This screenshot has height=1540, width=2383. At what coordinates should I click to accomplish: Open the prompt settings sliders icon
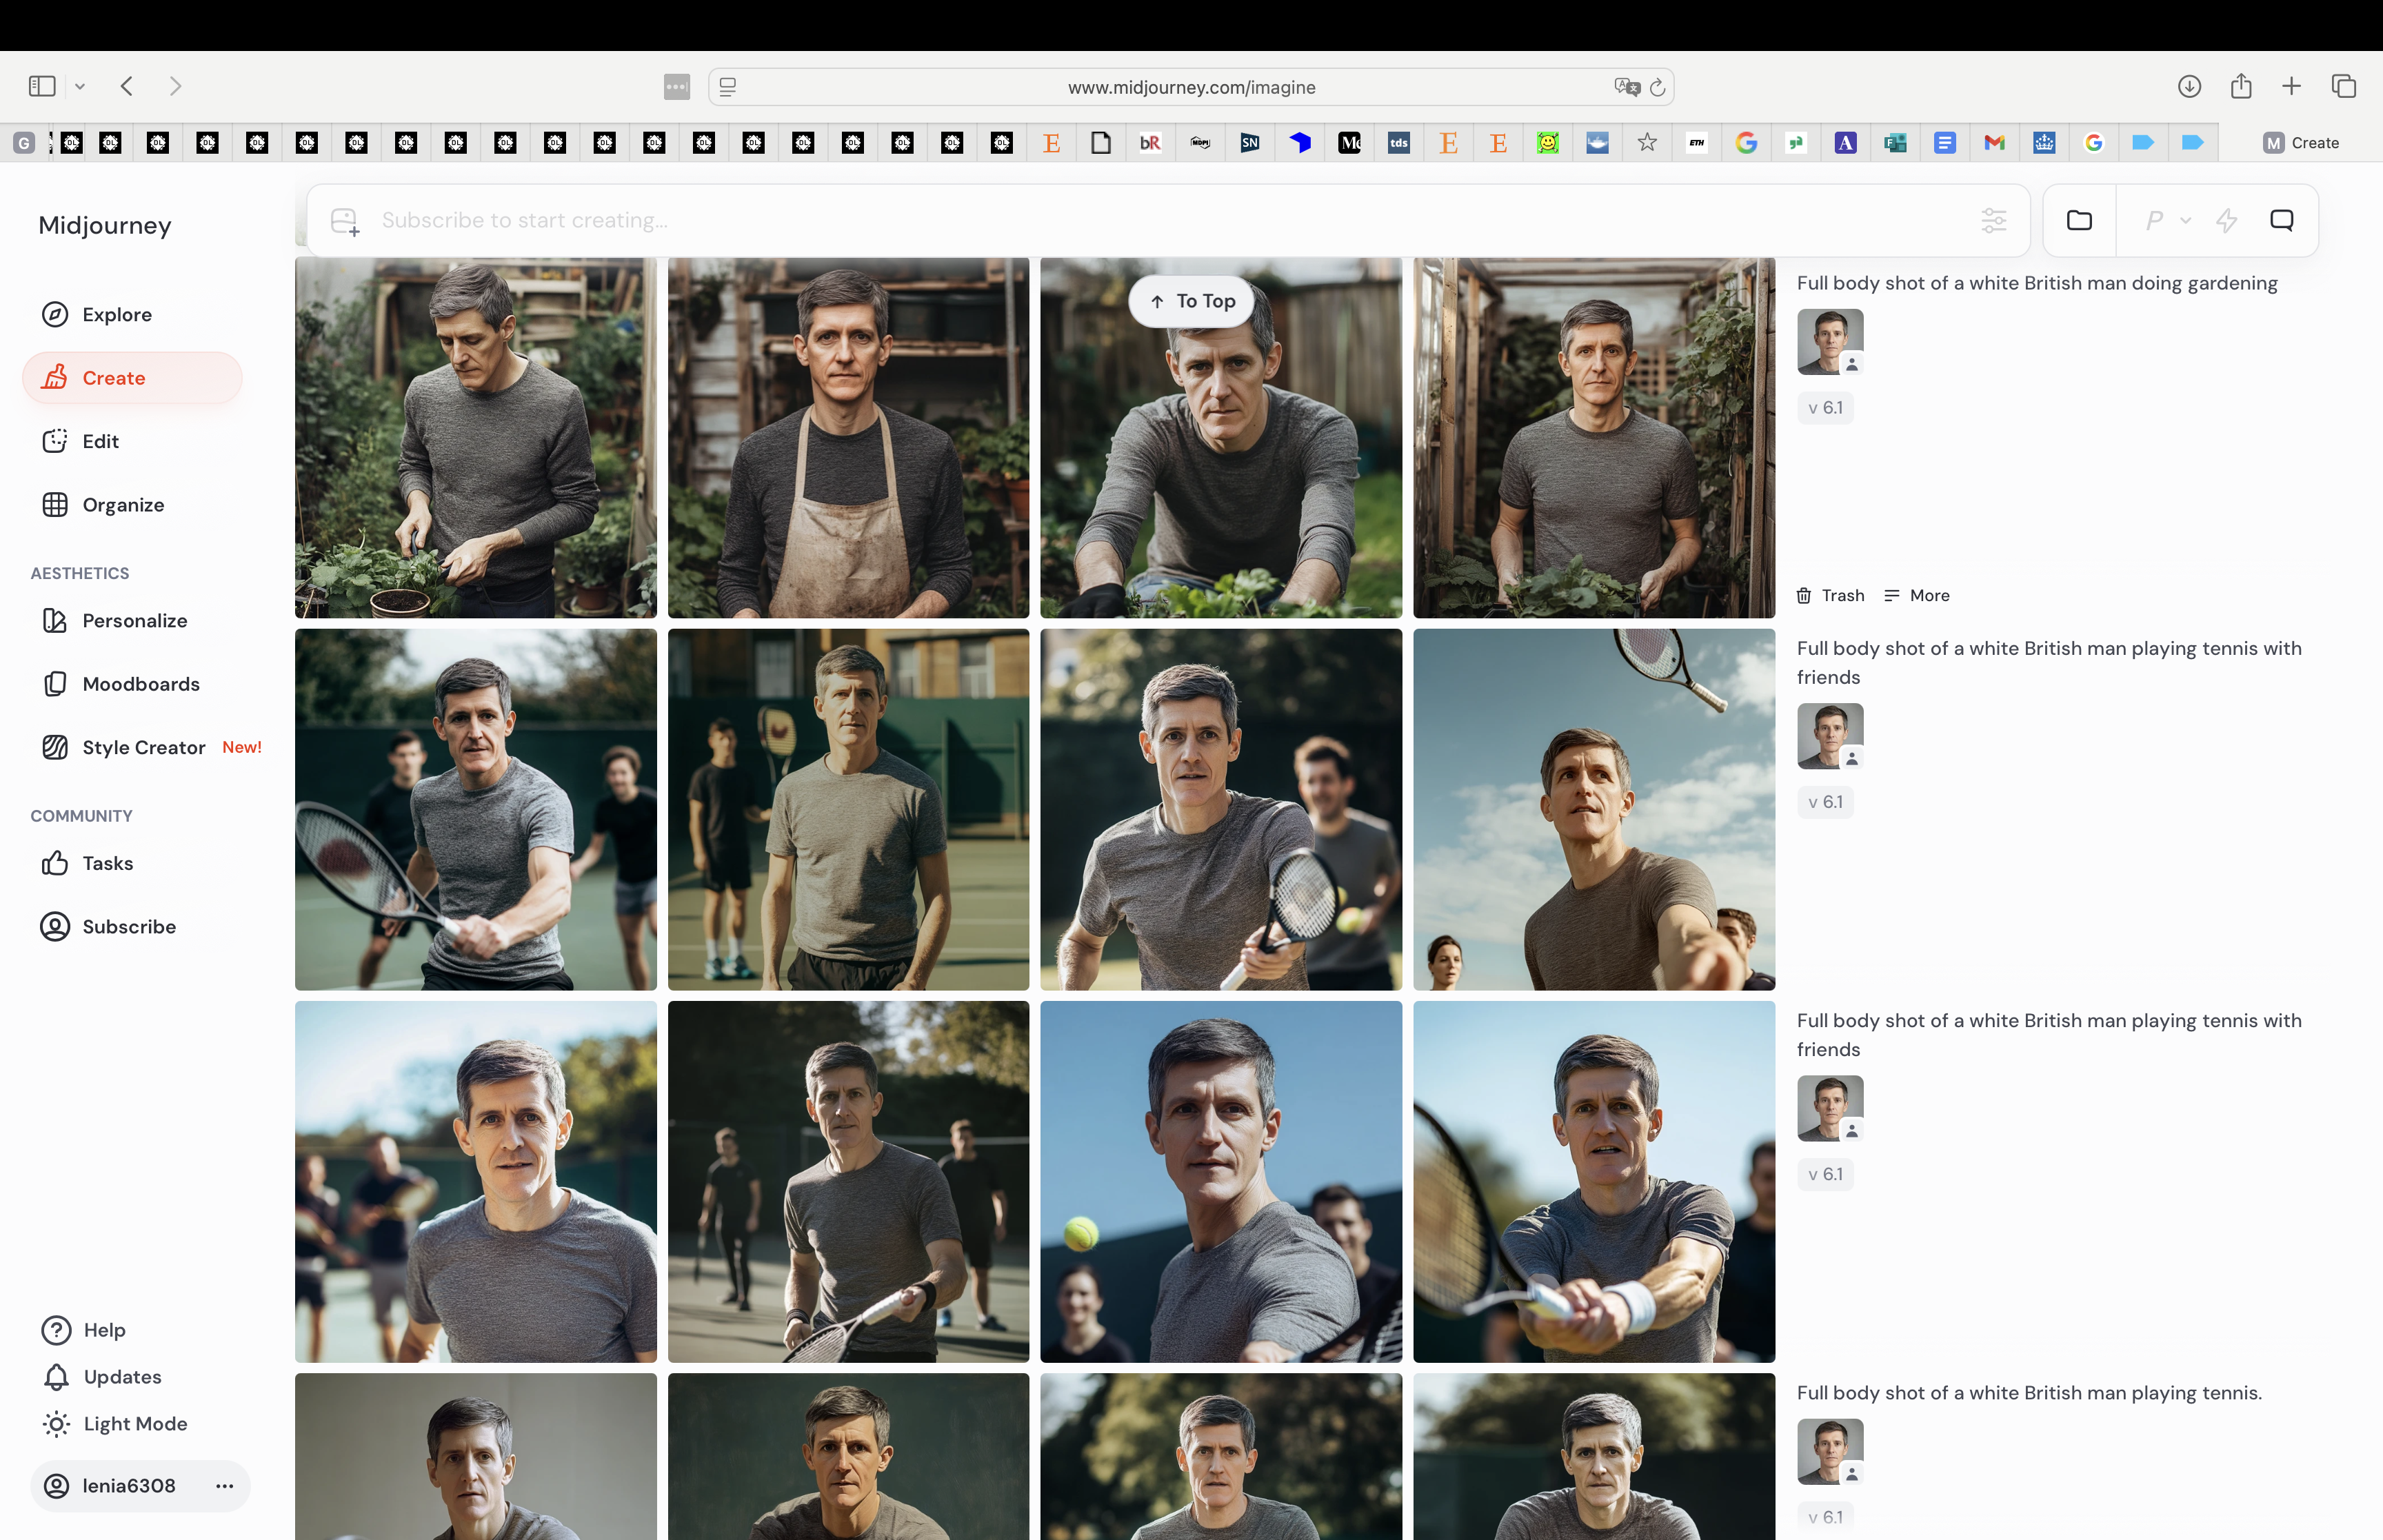pyautogui.click(x=1993, y=220)
